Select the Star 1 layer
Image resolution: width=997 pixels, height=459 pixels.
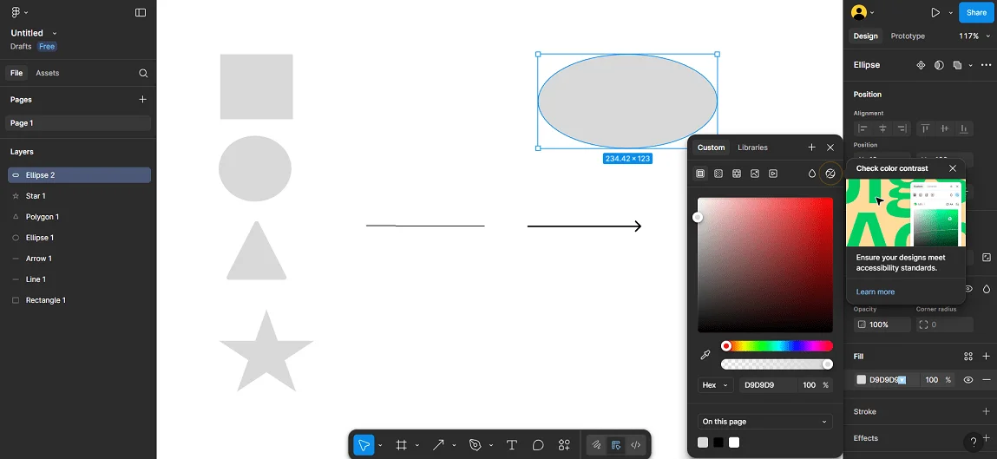79,196
